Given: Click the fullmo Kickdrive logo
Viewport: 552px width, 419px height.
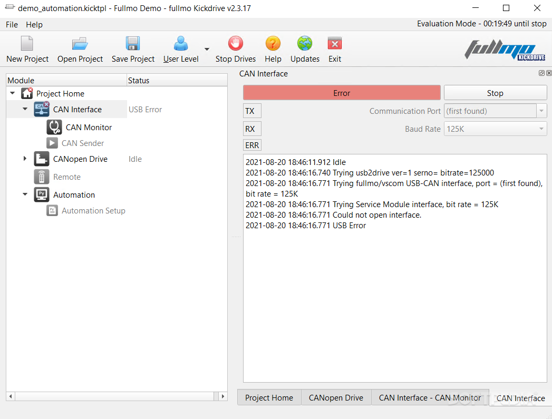Looking at the screenshot, I should [505, 50].
